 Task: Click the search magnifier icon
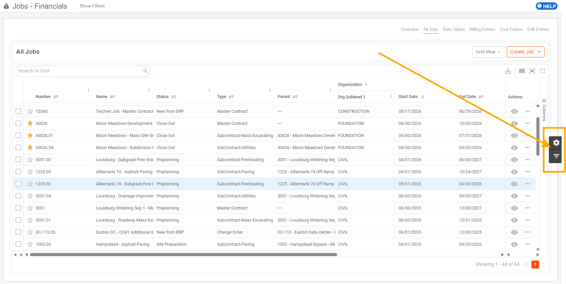[x=146, y=71]
